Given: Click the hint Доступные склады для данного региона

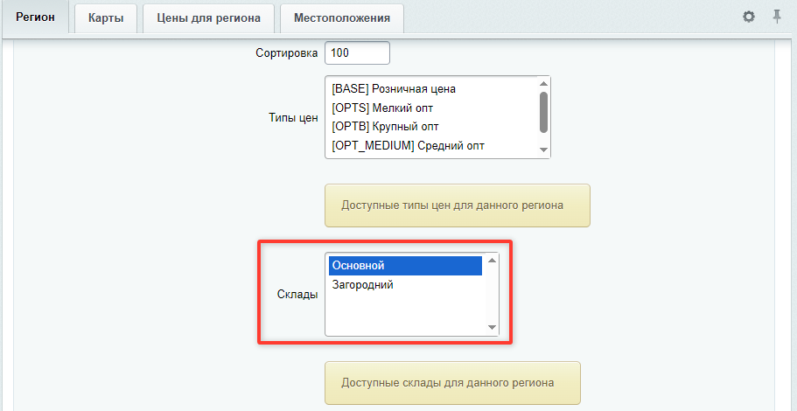Looking at the screenshot, I should (452, 382).
